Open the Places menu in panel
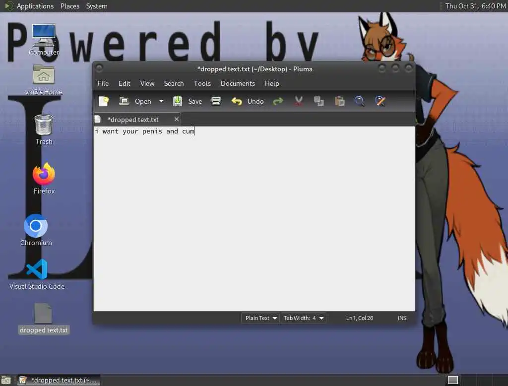The height and width of the screenshot is (386, 508). (69, 6)
